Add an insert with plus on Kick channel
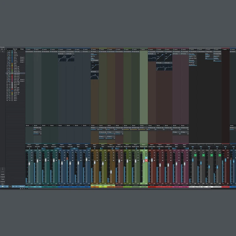236x236 pixels. [x=32, y=49]
